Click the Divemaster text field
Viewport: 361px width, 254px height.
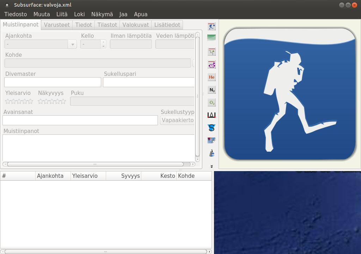(x=53, y=82)
